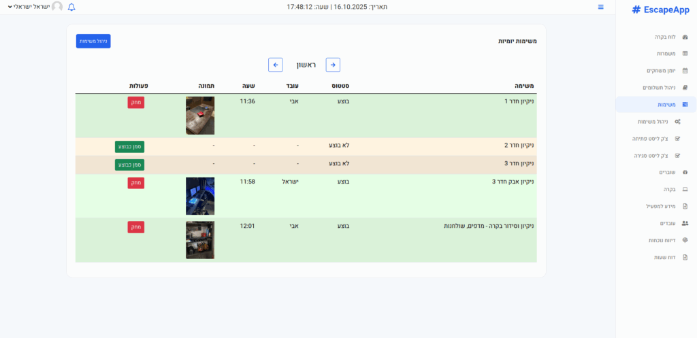
Task: Click the notification bell icon
Action: 71,7
